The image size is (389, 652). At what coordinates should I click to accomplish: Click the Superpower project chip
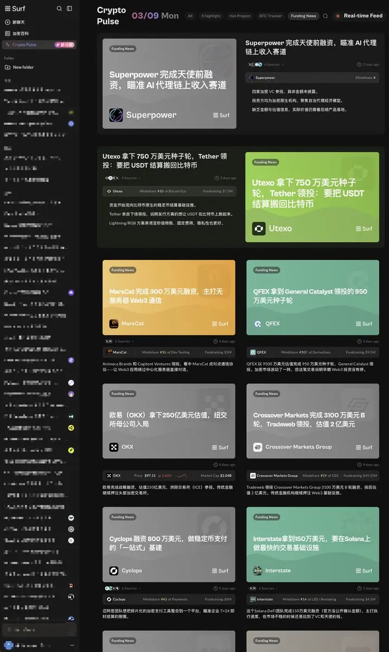click(312, 78)
